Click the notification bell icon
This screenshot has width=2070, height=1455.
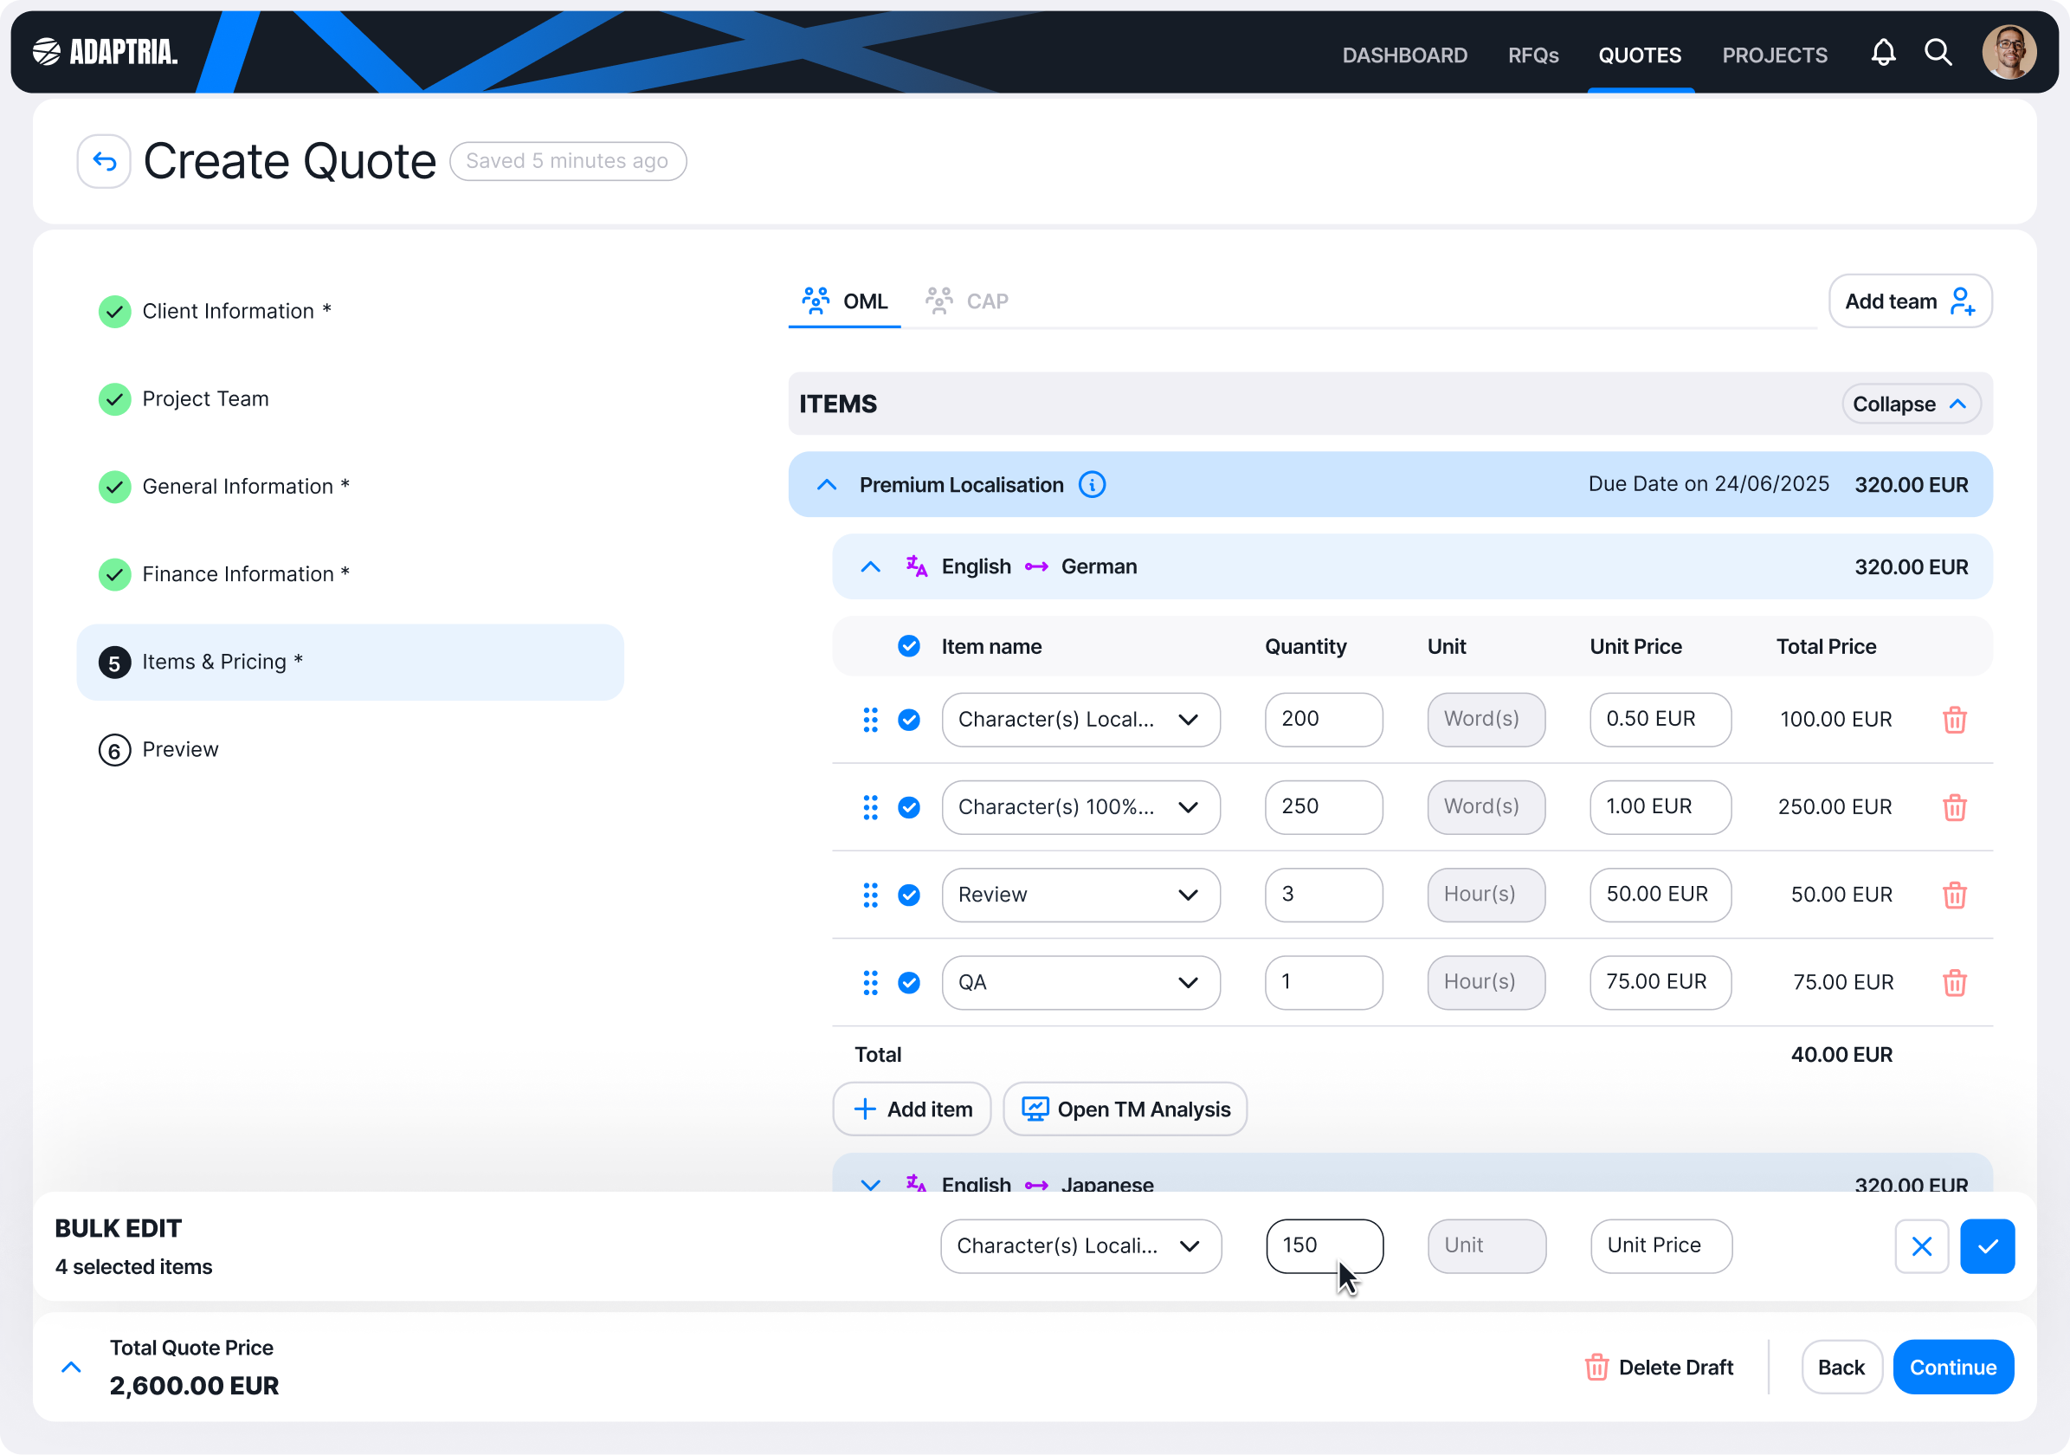pyautogui.click(x=1882, y=53)
